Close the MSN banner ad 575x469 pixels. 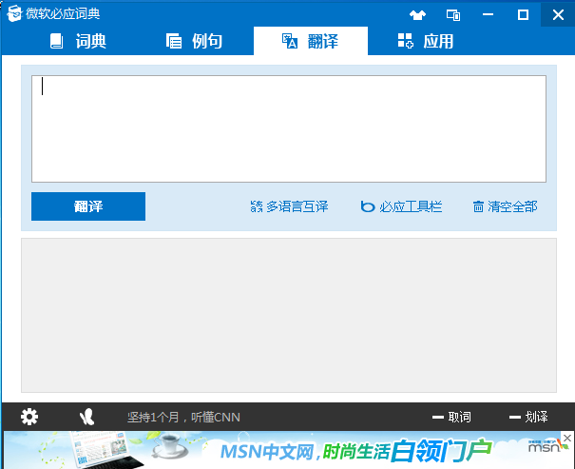click(x=567, y=438)
